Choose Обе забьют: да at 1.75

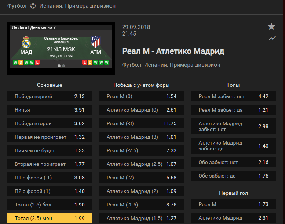[x=233, y=176]
